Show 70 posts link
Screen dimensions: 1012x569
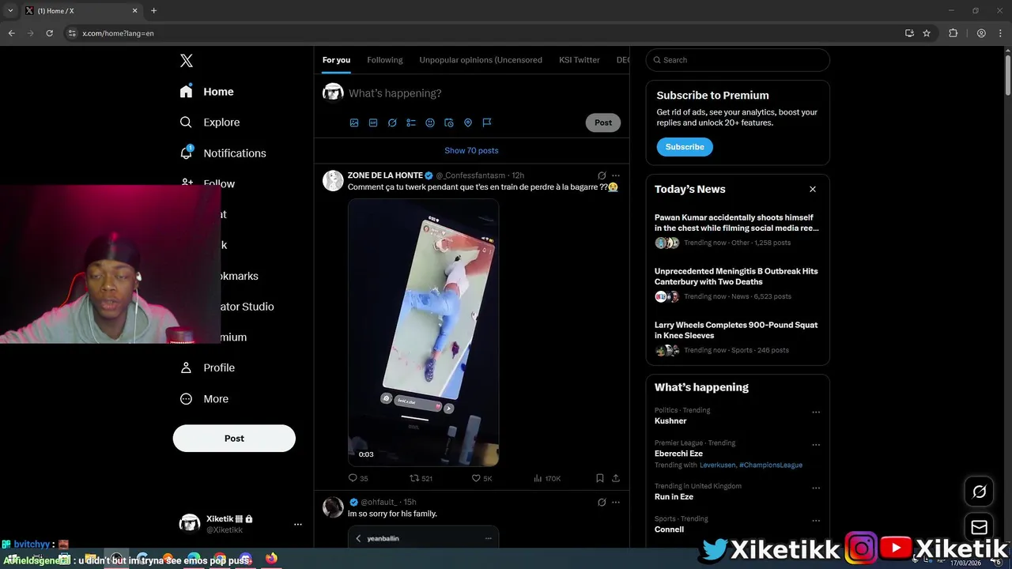[471, 150]
